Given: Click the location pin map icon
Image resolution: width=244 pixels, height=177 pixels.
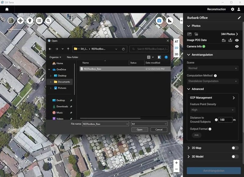Looking at the screenshot, I should (30, 20).
